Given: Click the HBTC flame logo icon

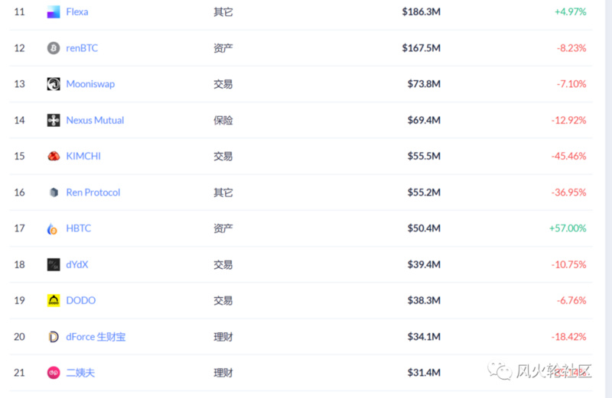Looking at the screenshot, I should click(54, 228).
